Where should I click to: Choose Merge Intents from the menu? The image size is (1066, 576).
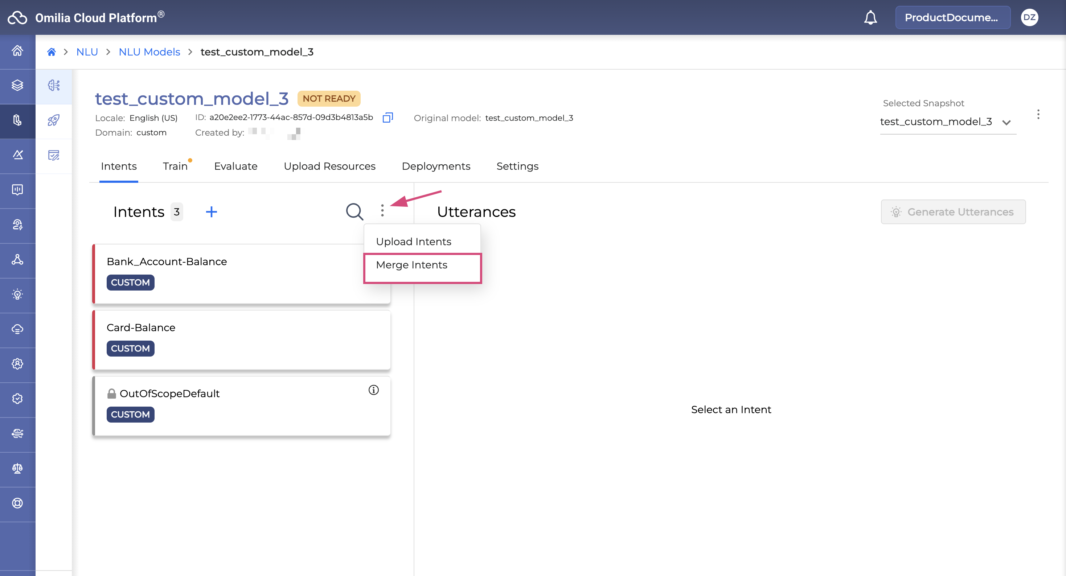pos(411,265)
